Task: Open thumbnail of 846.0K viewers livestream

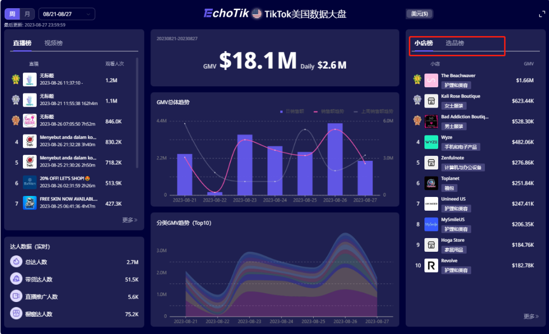Action: coord(29,121)
